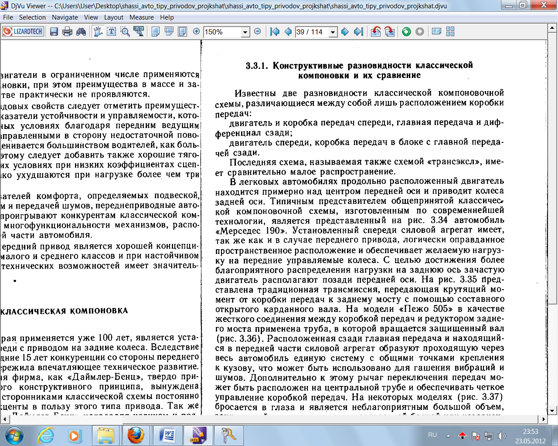The height and width of the screenshot is (446, 558).
Task: Open the Navigate menu
Action: (65, 17)
